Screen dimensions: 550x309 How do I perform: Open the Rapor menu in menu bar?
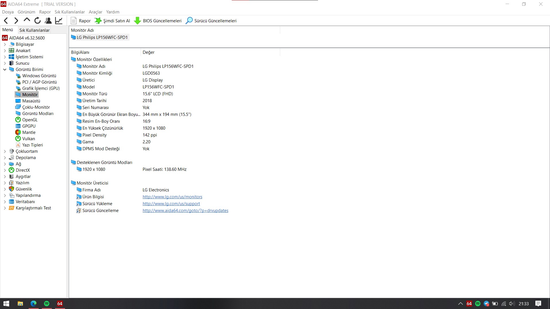(45, 12)
